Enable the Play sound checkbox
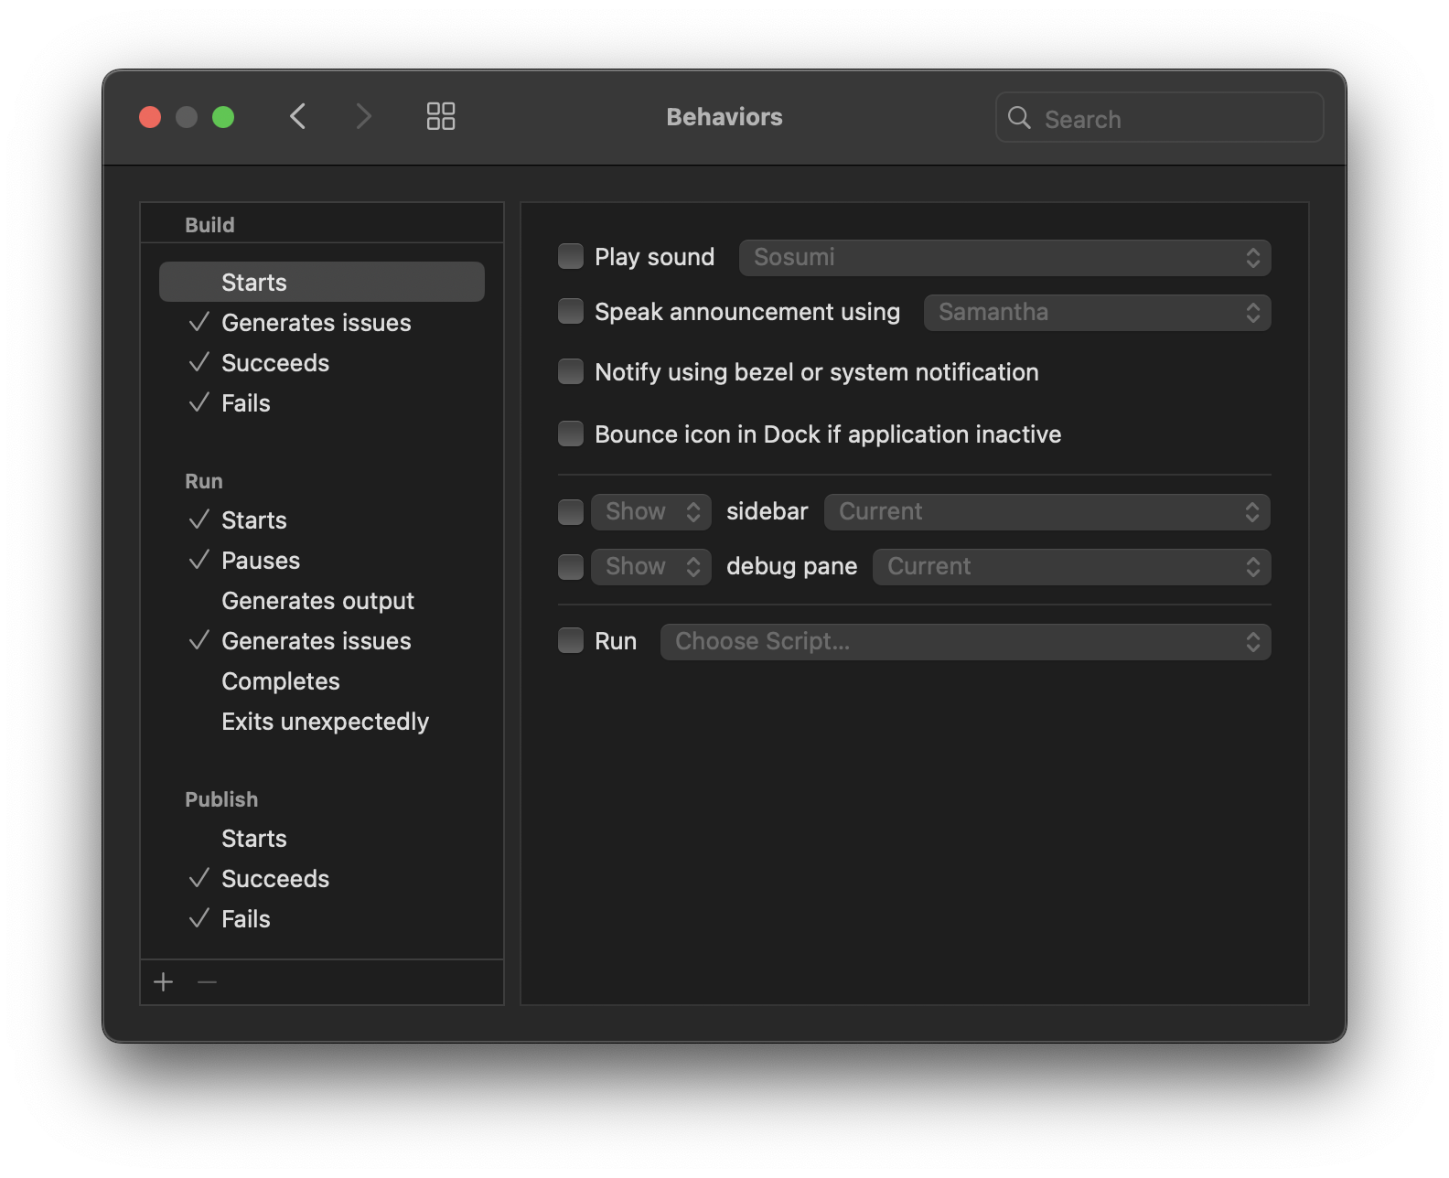 (571, 256)
